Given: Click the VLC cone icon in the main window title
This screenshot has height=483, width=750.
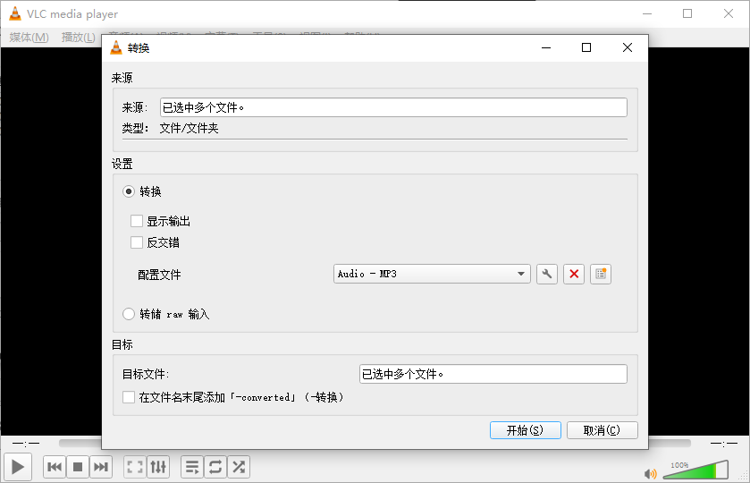Looking at the screenshot, I should 15,13.
